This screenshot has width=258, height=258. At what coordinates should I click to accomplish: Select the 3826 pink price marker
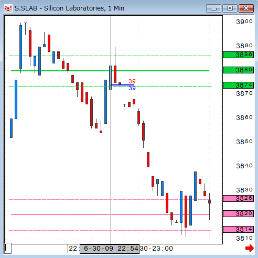(x=238, y=199)
